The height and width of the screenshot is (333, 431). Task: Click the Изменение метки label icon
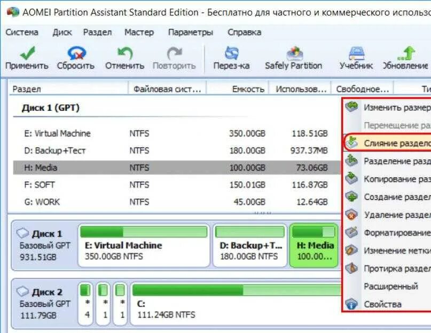(351, 250)
